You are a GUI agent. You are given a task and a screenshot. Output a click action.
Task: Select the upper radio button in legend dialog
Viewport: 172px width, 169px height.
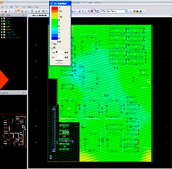[53, 44]
